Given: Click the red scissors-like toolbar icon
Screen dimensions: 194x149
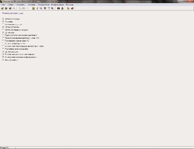Looking at the screenshot, I should coord(37,8).
